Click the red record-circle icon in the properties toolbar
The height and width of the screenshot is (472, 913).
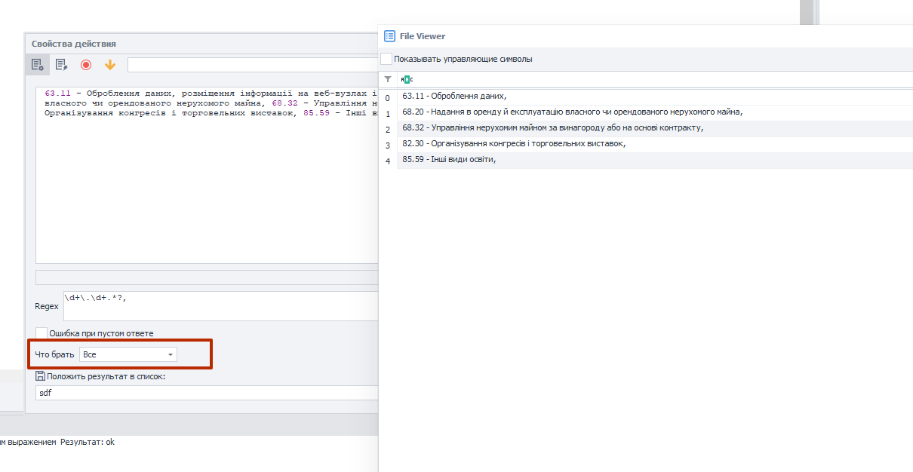click(86, 65)
